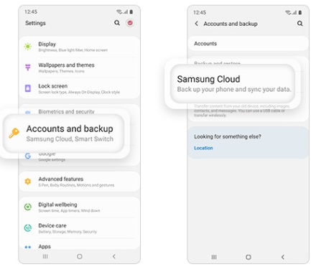Viewport: 311px width, 267px height.
Task: Tap the search icon in Settings screen
Action: point(117,23)
